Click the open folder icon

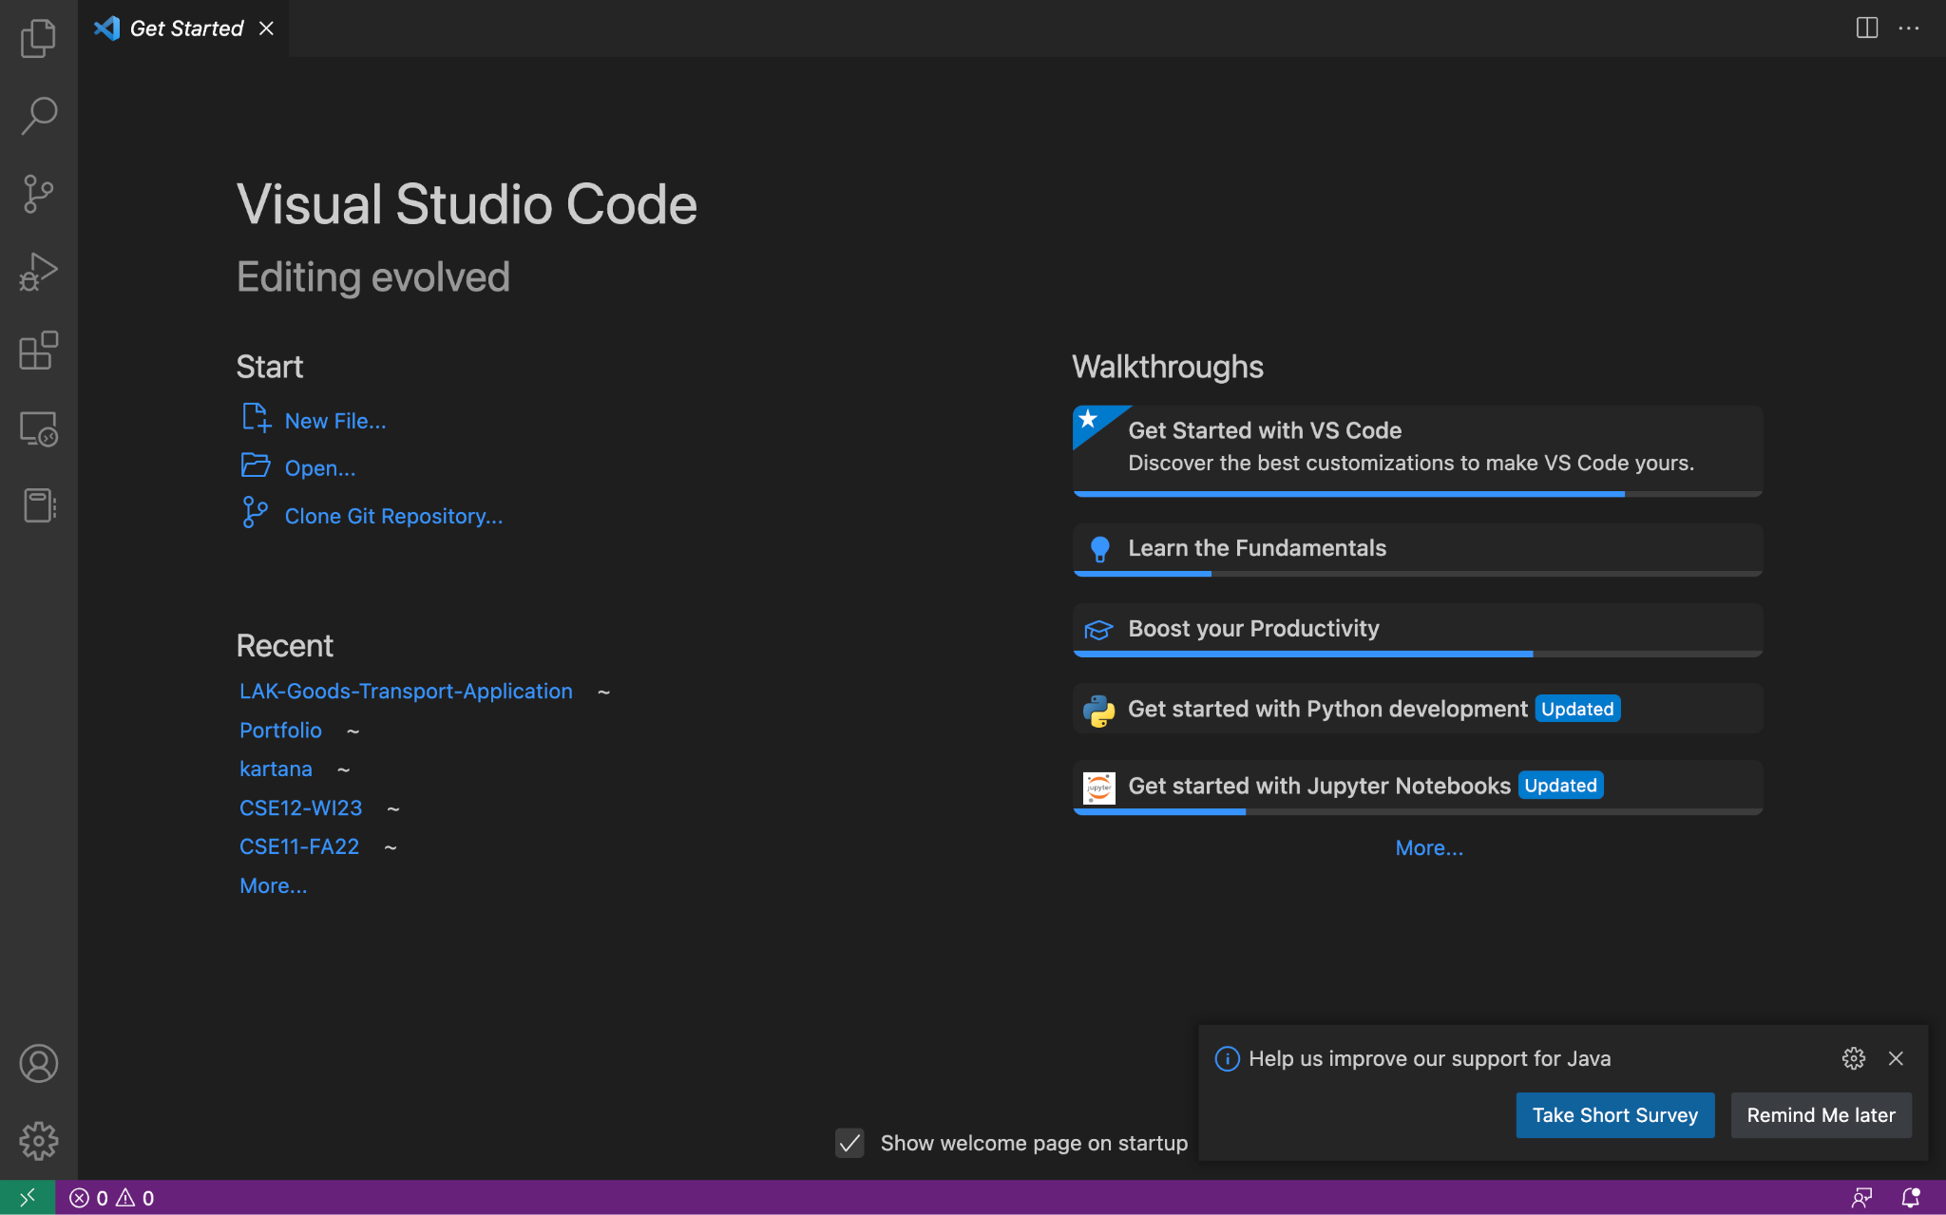256,465
